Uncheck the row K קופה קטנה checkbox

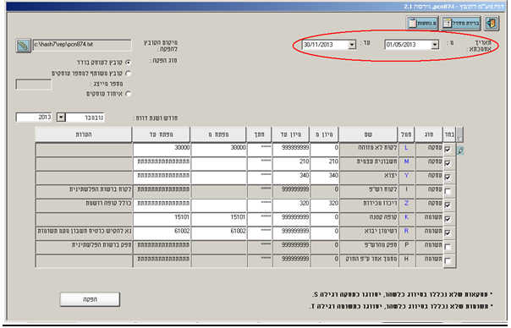[x=448, y=219]
